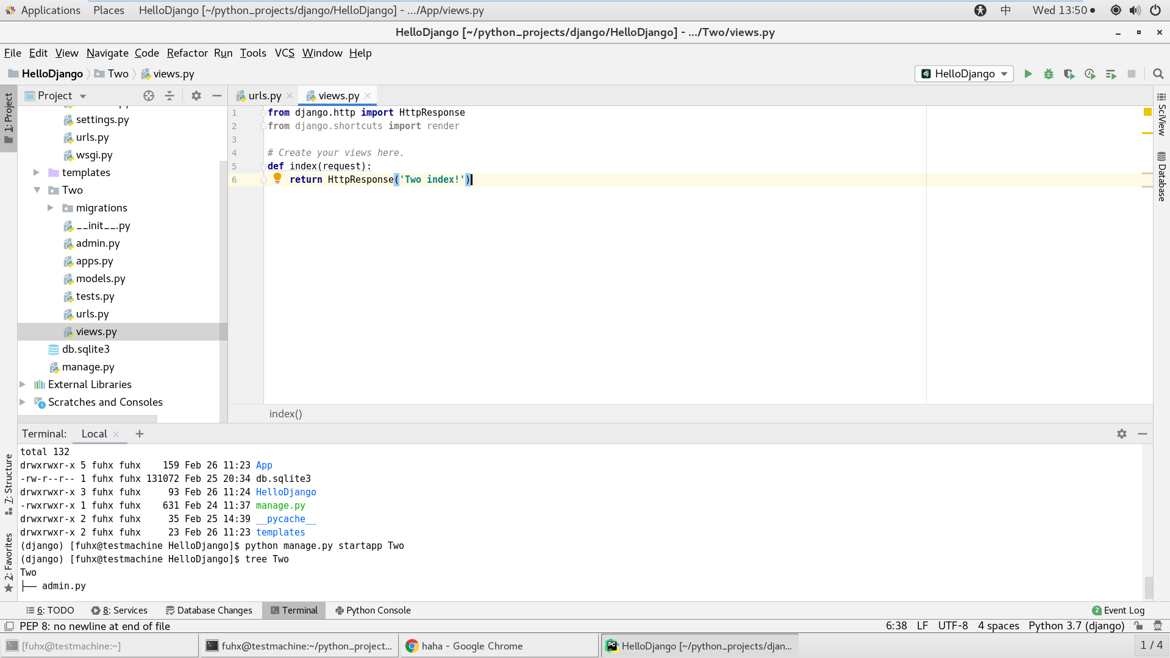Collapse the Two folder
This screenshot has height=658, width=1170.
(37, 190)
